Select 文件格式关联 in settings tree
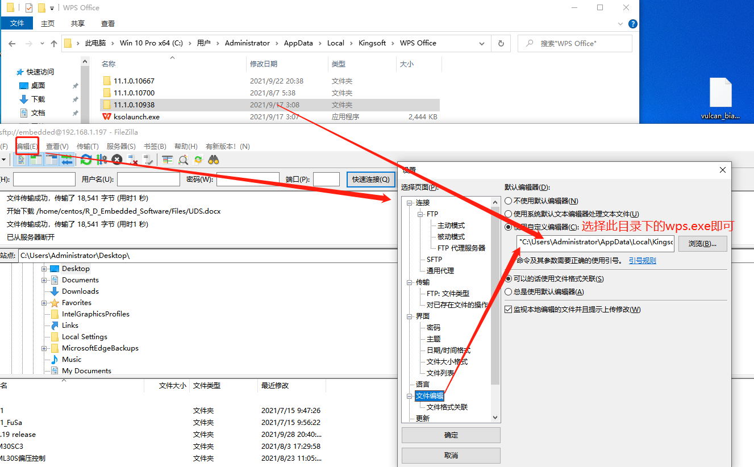The width and height of the screenshot is (754, 467). click(447, 407)
